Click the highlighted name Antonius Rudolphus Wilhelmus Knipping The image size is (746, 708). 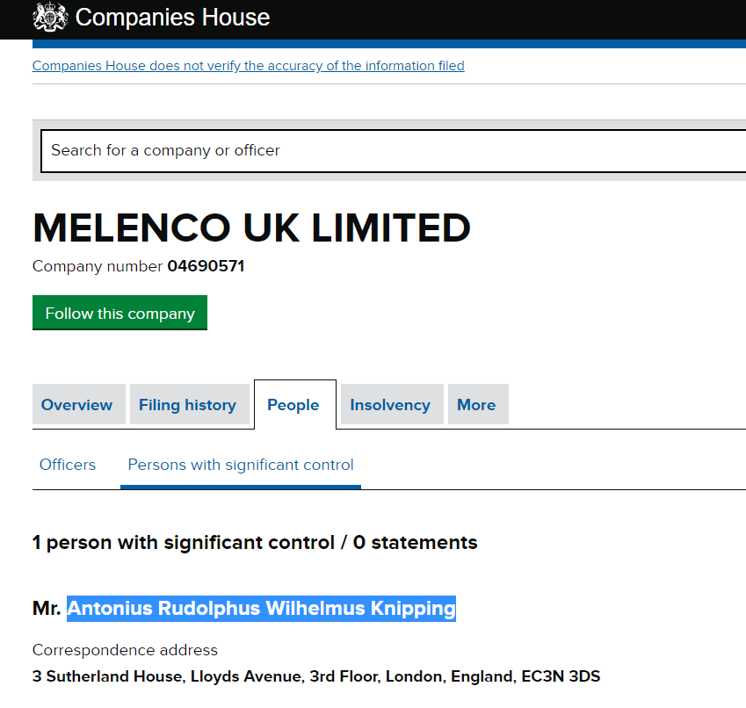tap(262, 608)
